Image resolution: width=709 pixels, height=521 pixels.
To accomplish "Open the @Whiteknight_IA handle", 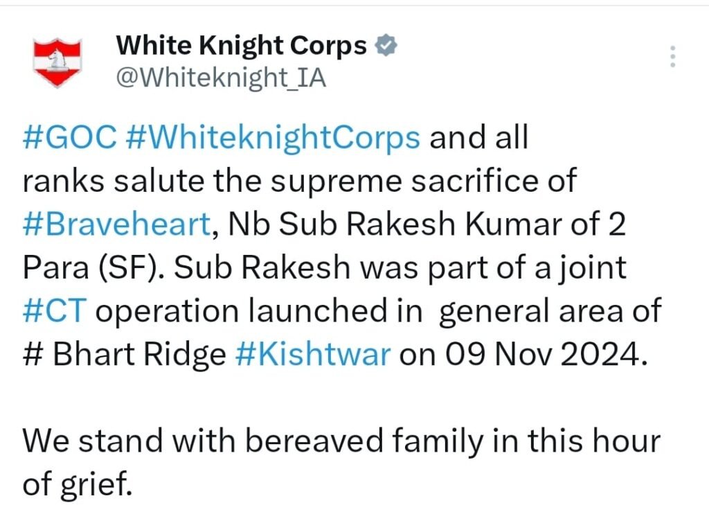I will [x=220, y=78].
